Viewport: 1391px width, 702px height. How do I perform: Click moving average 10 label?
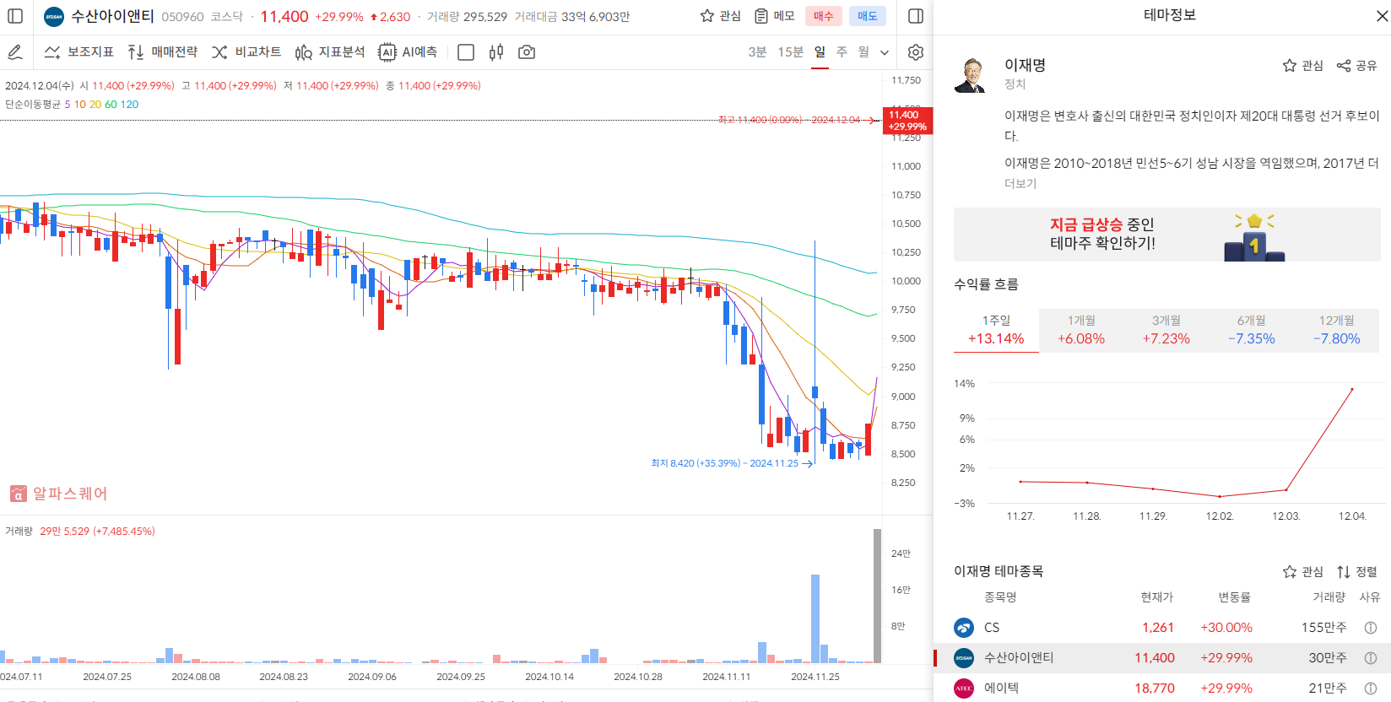pos(80,105)
